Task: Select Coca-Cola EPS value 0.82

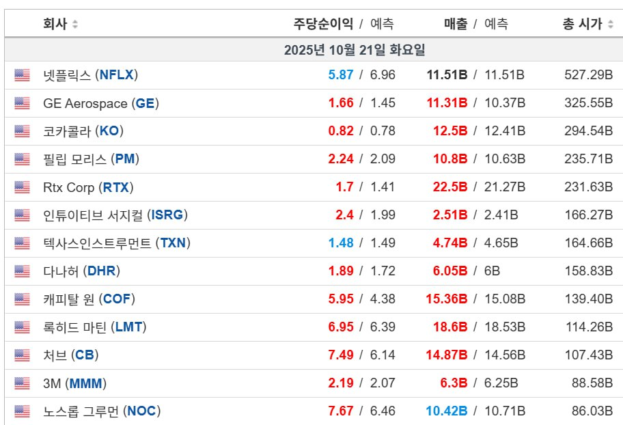Action: point(340,131)
